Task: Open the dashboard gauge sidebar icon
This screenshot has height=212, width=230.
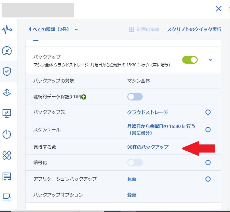Action: point(7,50)
